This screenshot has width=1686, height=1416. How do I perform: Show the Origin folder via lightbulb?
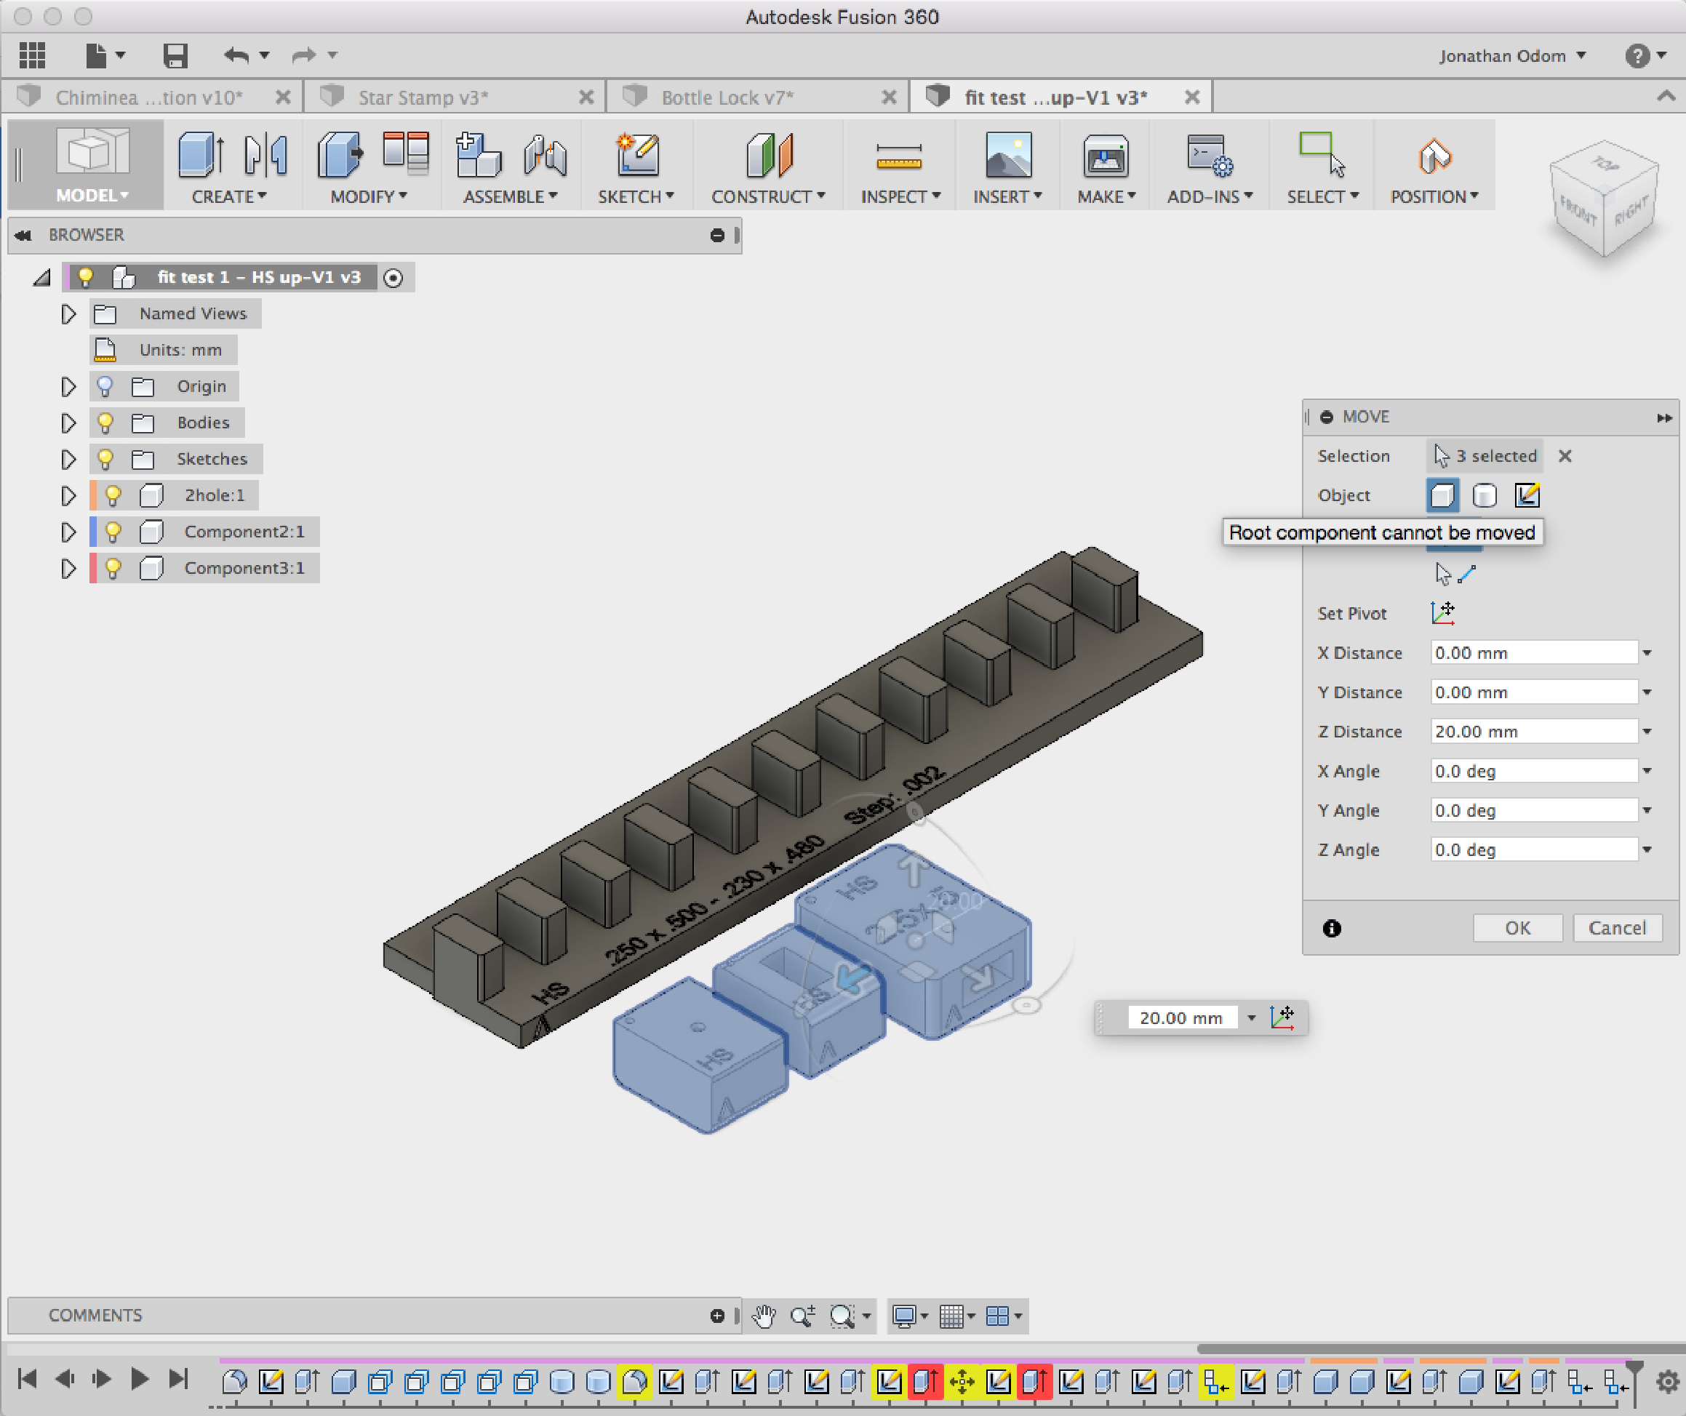click(x=104, y=386)
